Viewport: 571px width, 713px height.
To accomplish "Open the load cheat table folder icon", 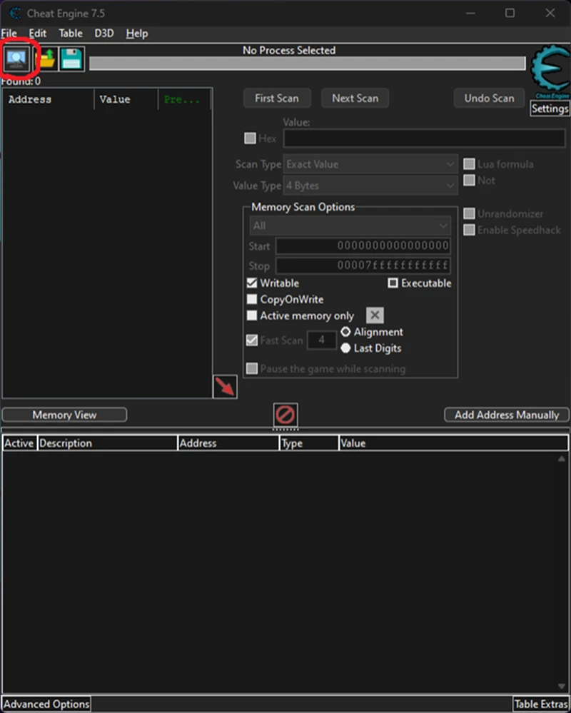I will coord(46,59).
